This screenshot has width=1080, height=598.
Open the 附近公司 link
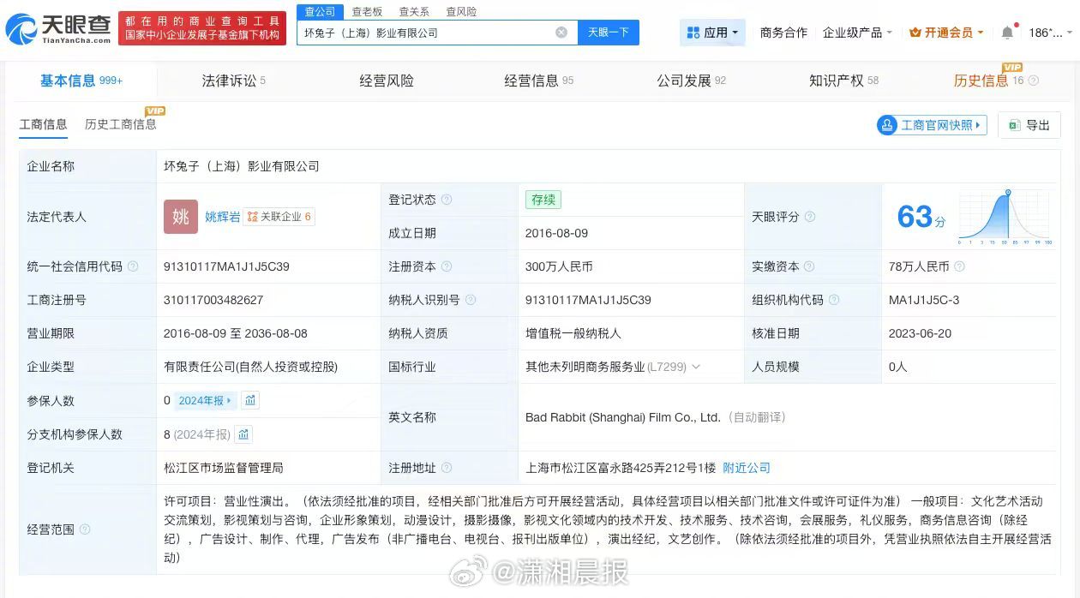tap(747, 468)
